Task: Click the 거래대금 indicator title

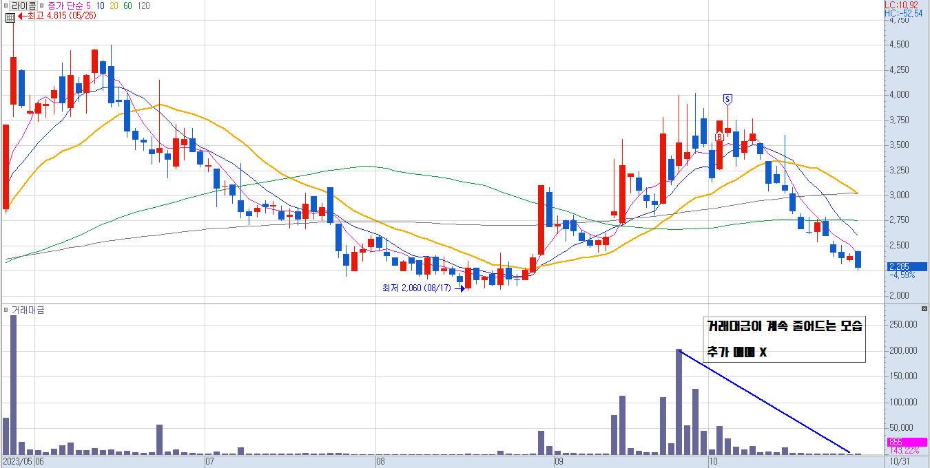Action: pyautogui.click(x=28, y=310)
